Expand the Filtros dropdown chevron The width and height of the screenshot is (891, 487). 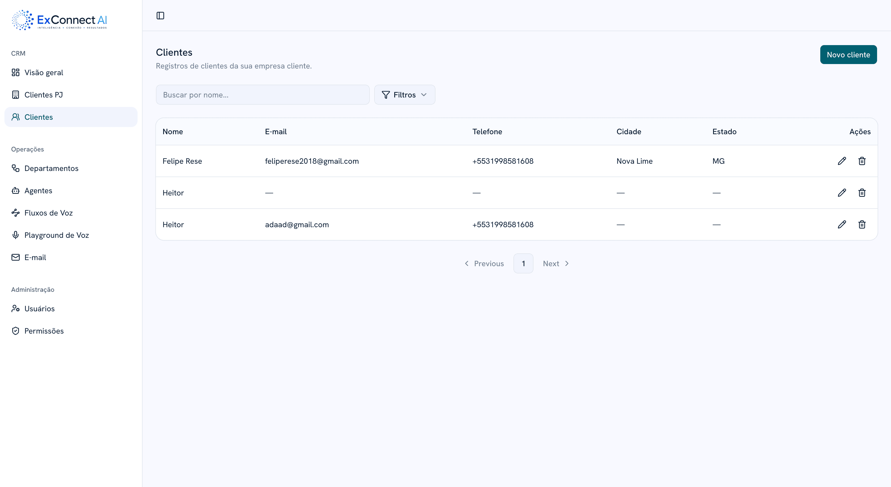click(424, 95)
